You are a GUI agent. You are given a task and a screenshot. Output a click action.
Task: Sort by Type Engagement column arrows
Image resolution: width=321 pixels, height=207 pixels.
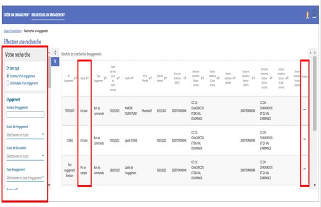(x=105, y=78)
